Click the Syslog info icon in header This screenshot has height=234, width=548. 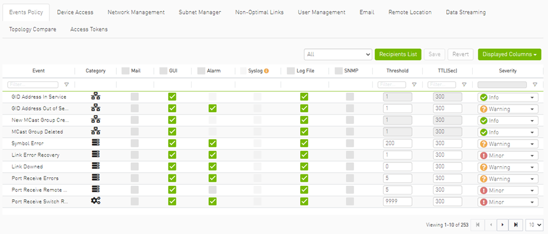(x=266, y=71)
